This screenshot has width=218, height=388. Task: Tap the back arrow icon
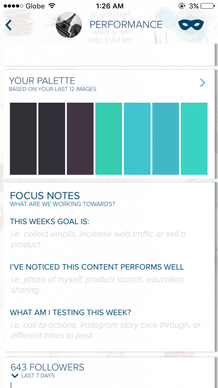coord(8,25)
